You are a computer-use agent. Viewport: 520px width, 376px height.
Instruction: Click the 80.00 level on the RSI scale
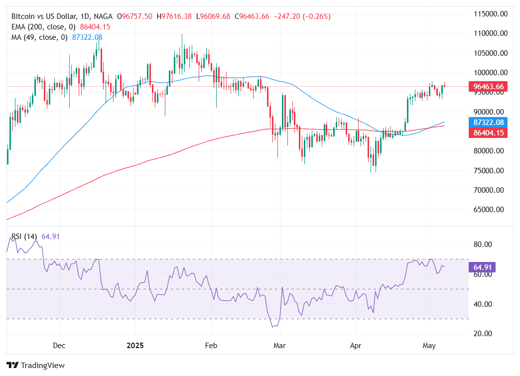pyautogui.click(x=483, y=245)
